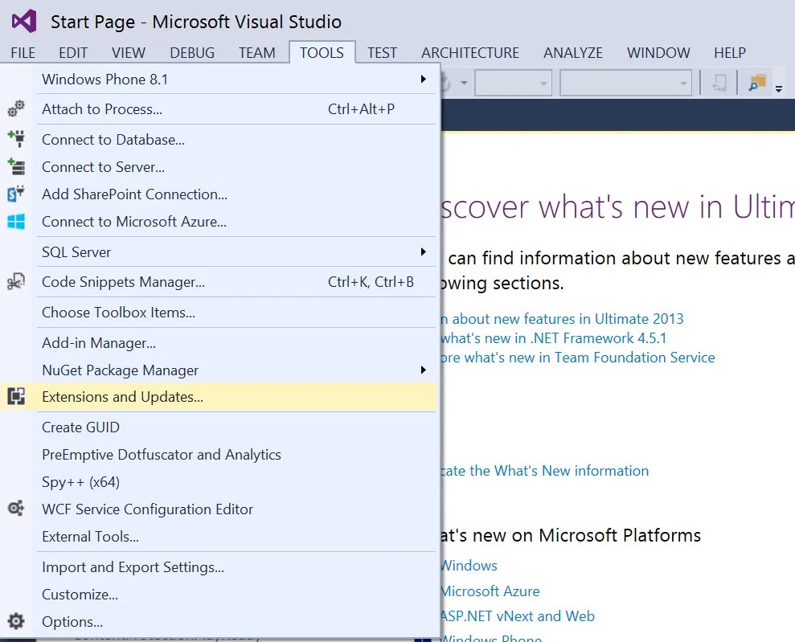Select Windows Phone 8.1 menu entry
Image resolution: width=795 pixels, height=642 pixels.
click(x=219, y=79)
